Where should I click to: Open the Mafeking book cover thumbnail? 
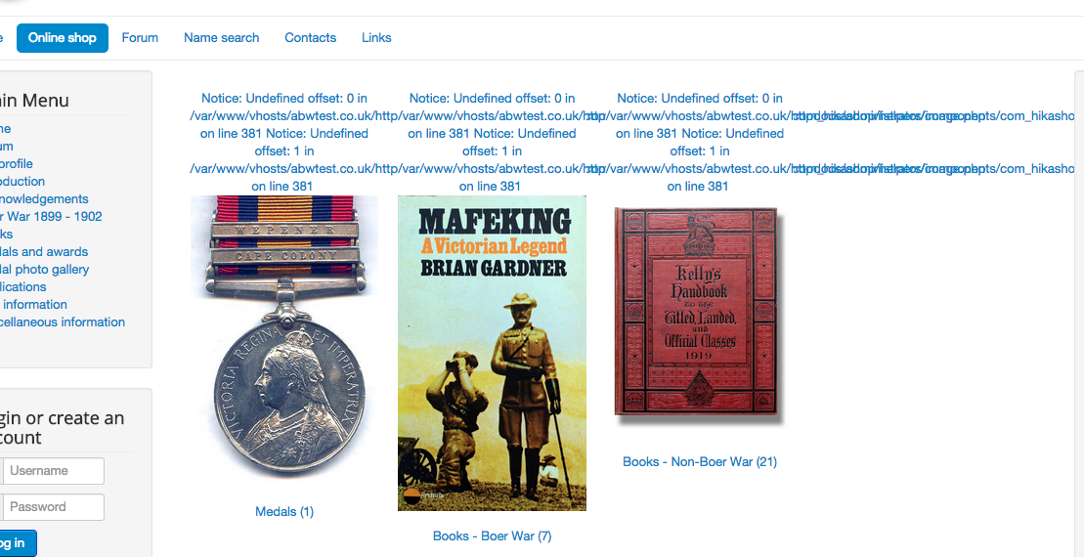(493, 353)
